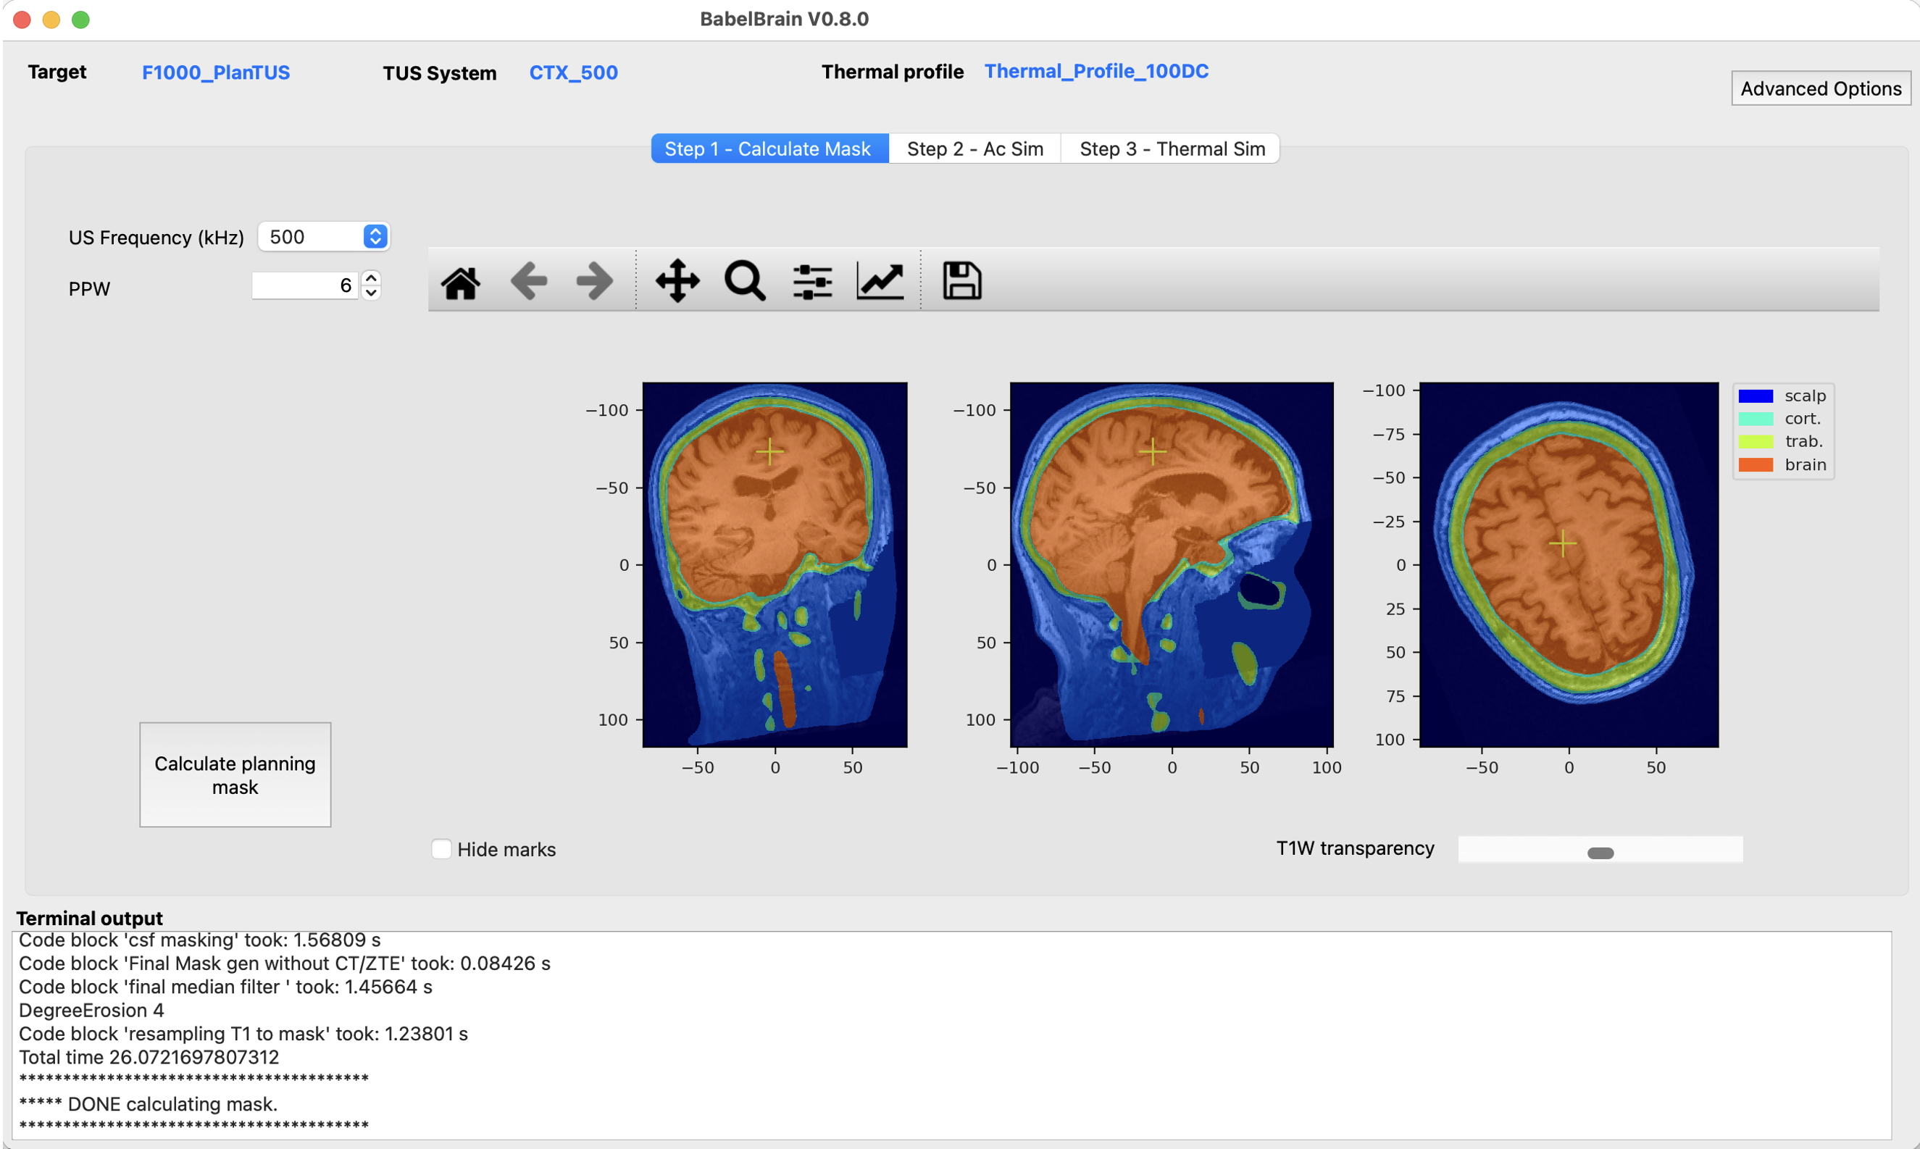Image resolution: width=1920 pixels, height=1149 pixels.
Task: Click the back arrow view icon
Action: click(x=529, y=281)
